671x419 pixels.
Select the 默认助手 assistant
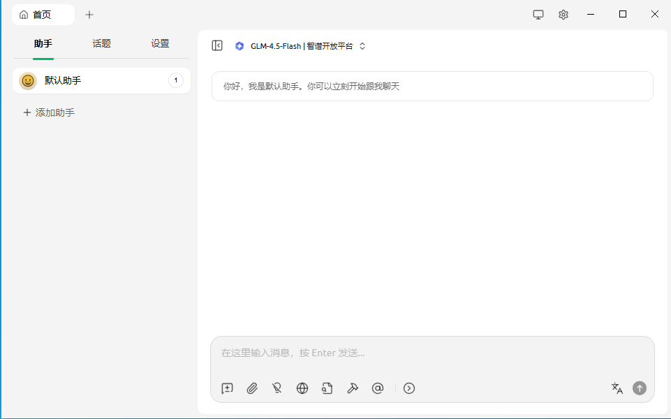coord(101,80)
